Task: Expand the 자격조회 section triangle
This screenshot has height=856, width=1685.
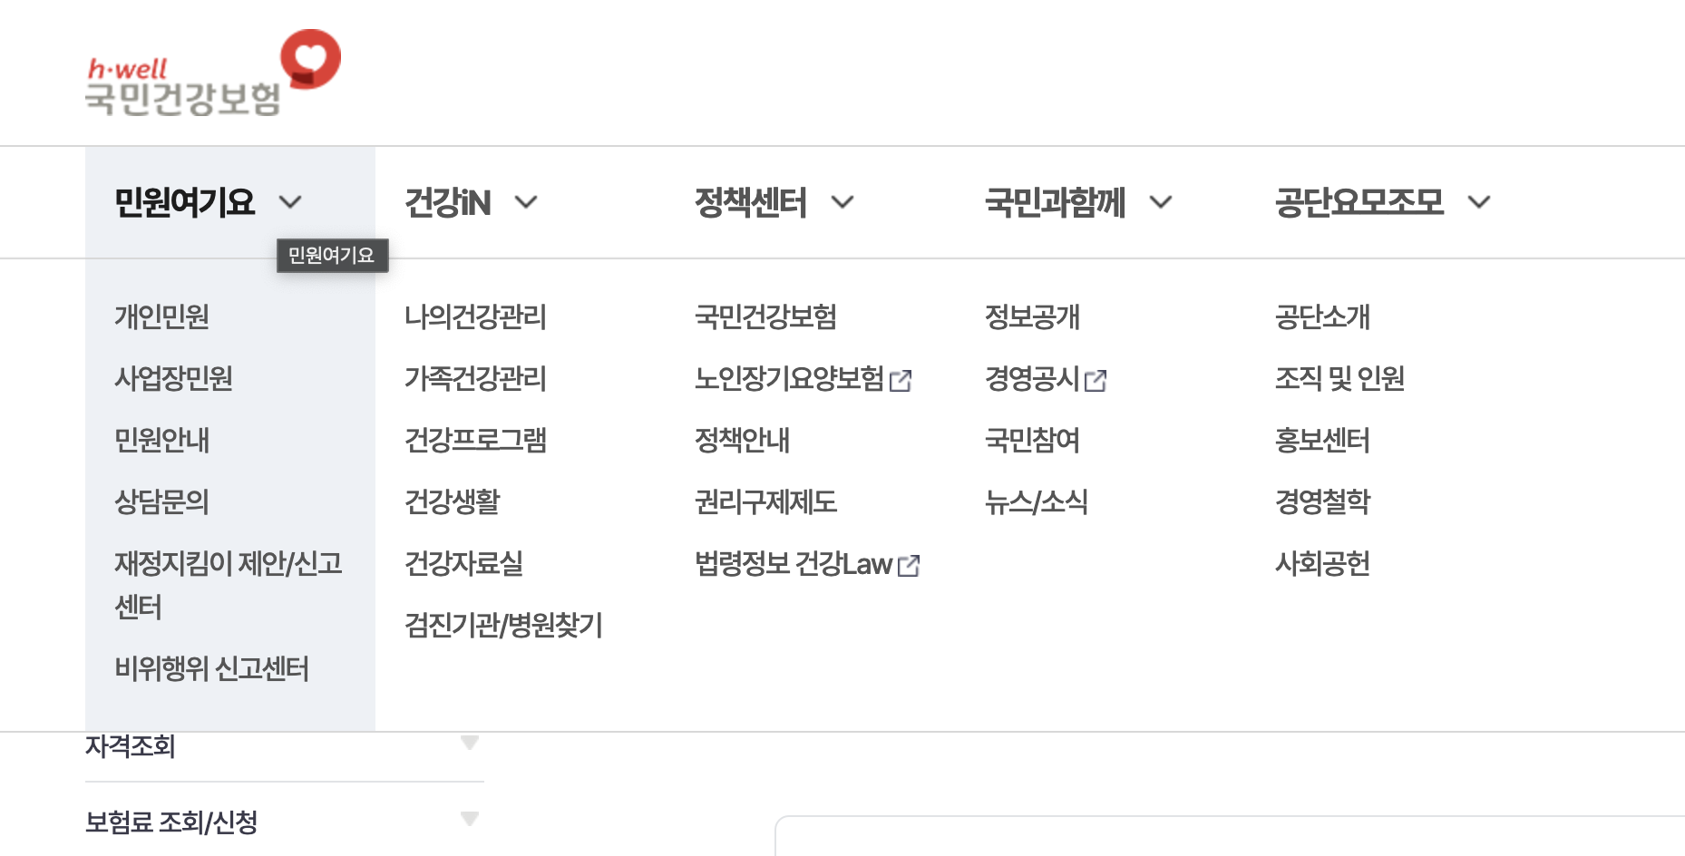Action: click(470, 742)
